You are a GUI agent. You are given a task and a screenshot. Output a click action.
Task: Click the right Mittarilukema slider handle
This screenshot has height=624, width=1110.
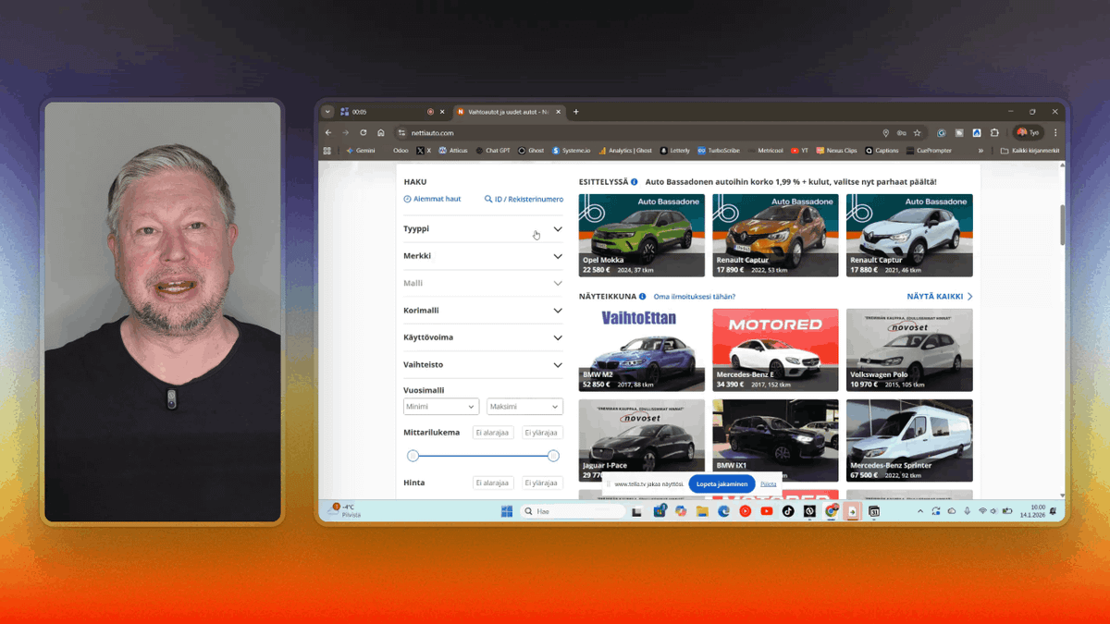pos(553,456)
